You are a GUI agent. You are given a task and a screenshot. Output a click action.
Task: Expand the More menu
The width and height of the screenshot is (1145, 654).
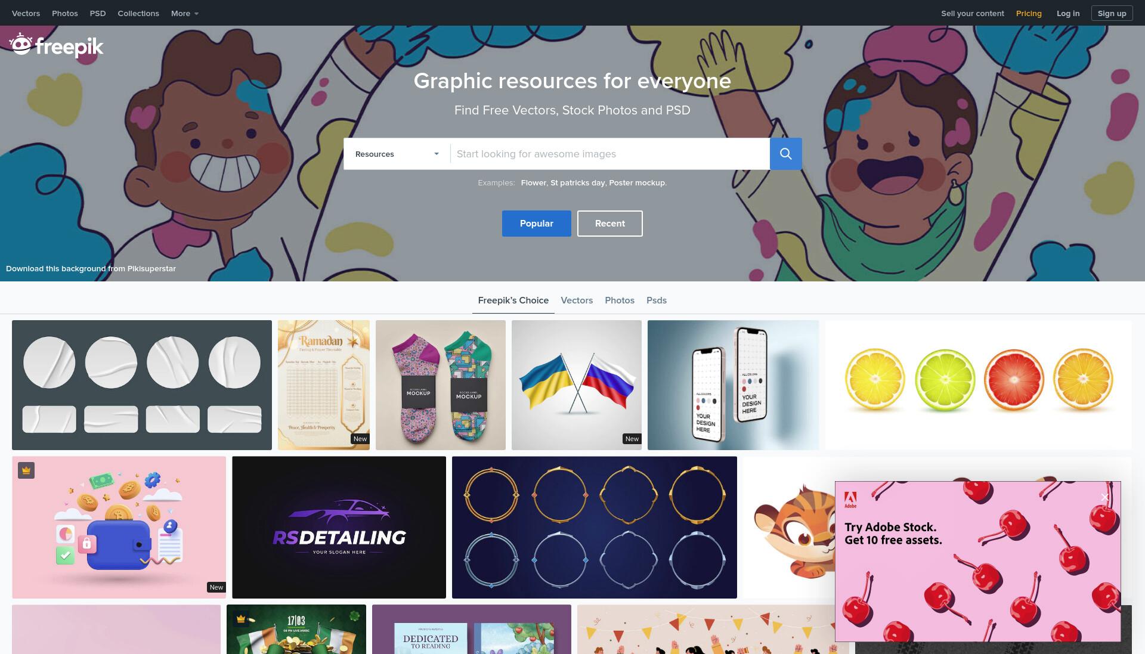click(x=184, y=13)
